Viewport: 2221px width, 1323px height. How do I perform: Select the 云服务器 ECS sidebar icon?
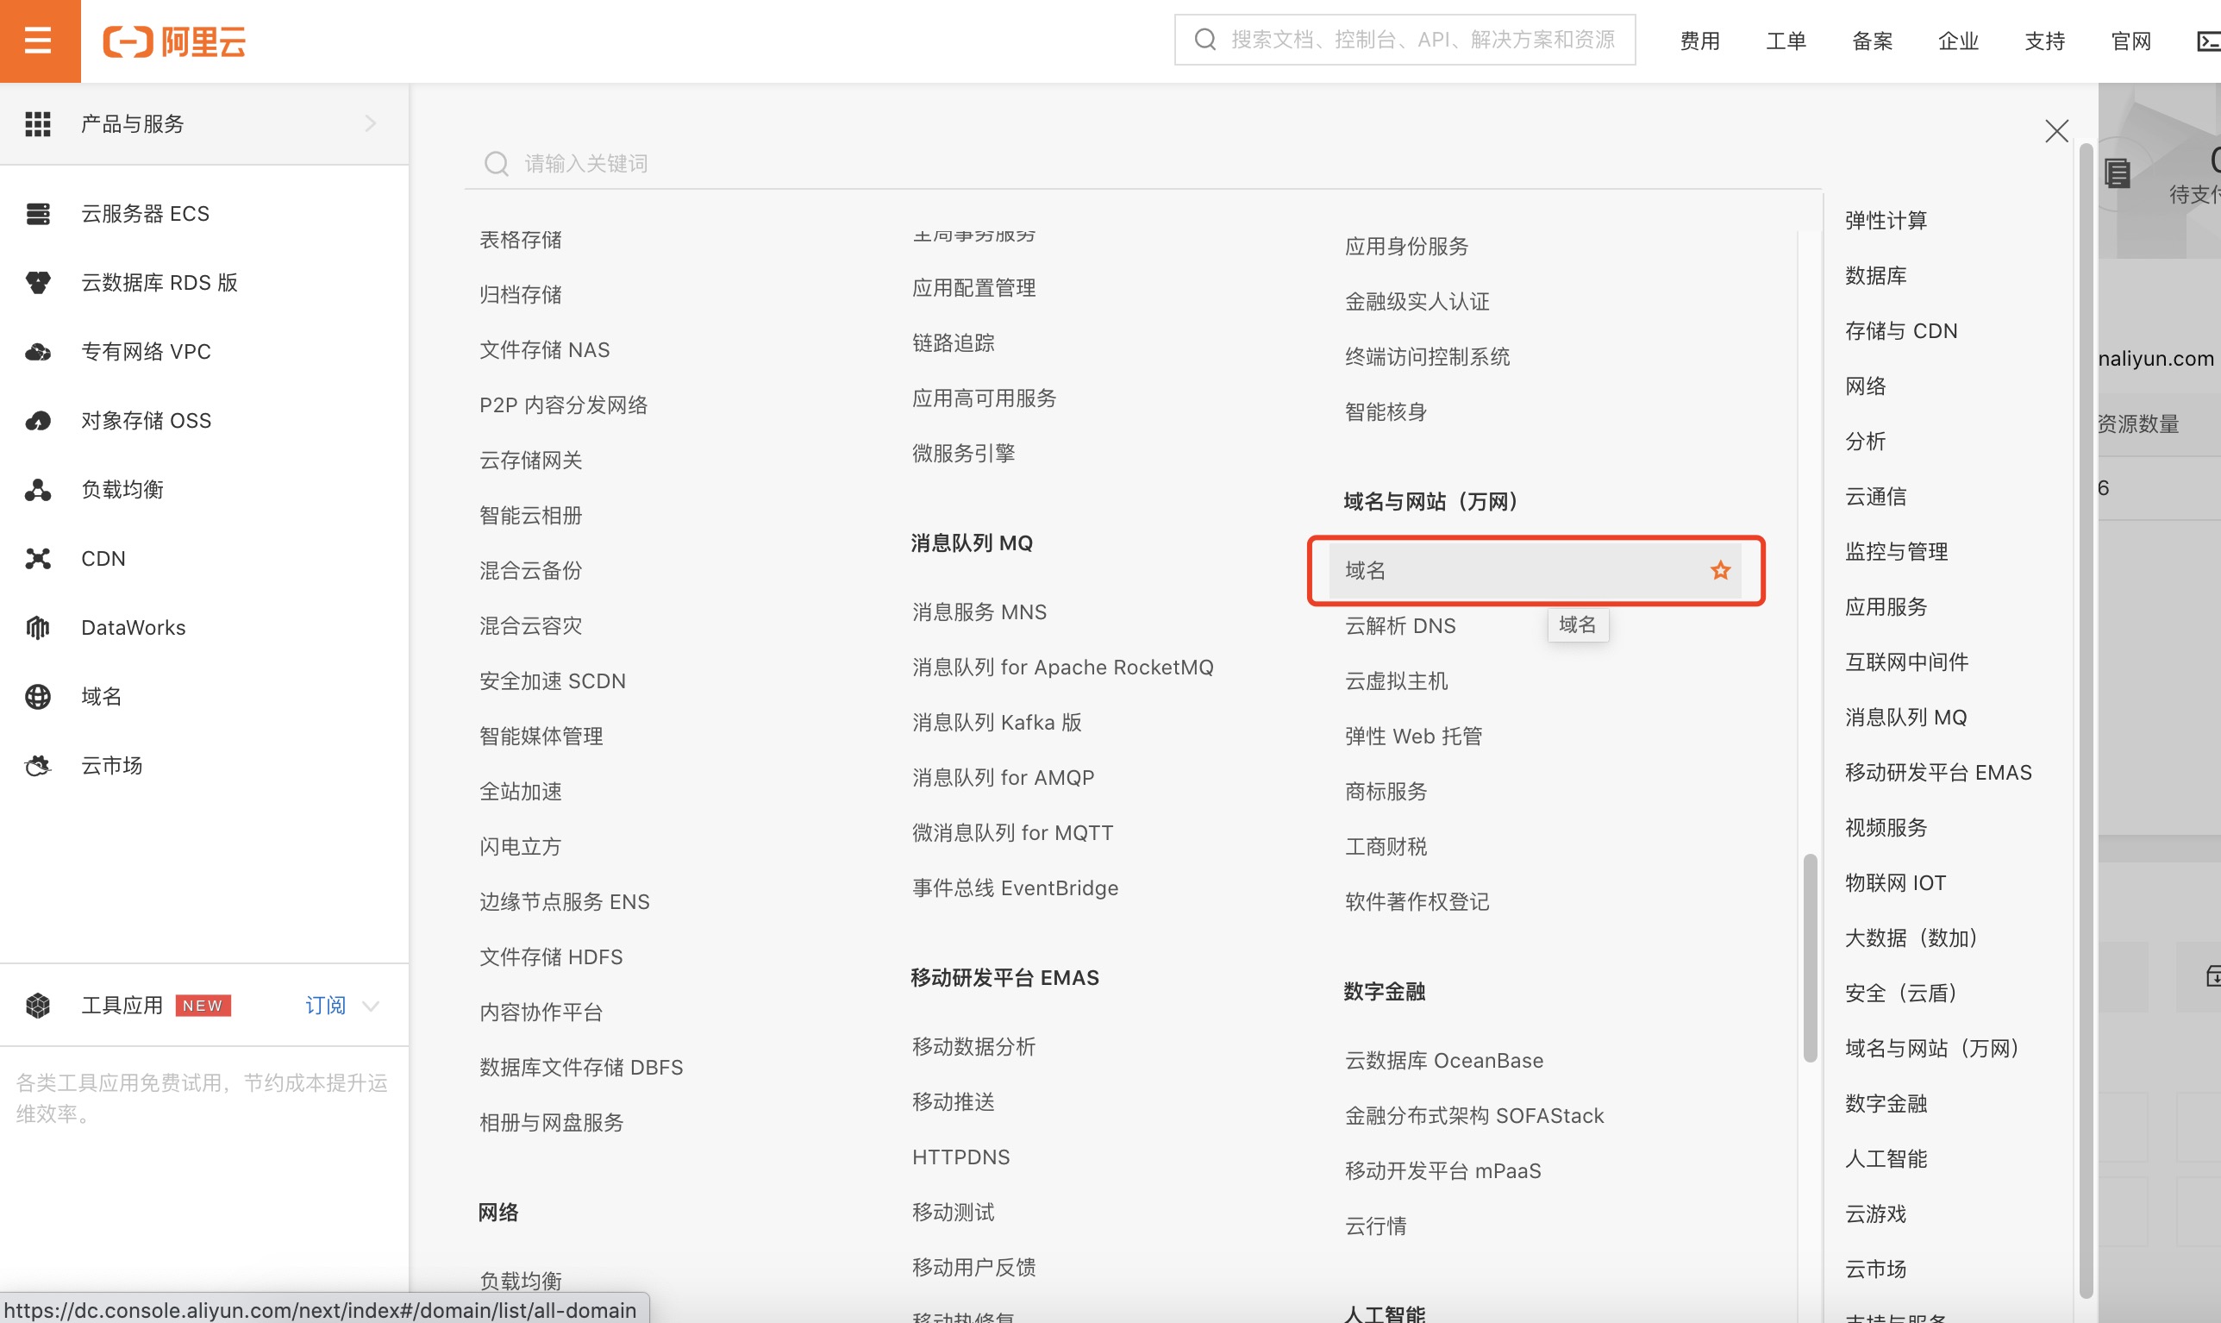pyautogui.click(x=38, y=213)
